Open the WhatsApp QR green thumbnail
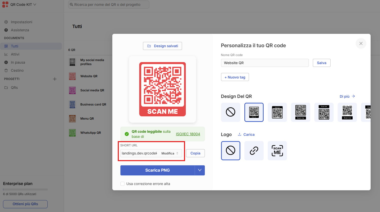 click(72, 132)
